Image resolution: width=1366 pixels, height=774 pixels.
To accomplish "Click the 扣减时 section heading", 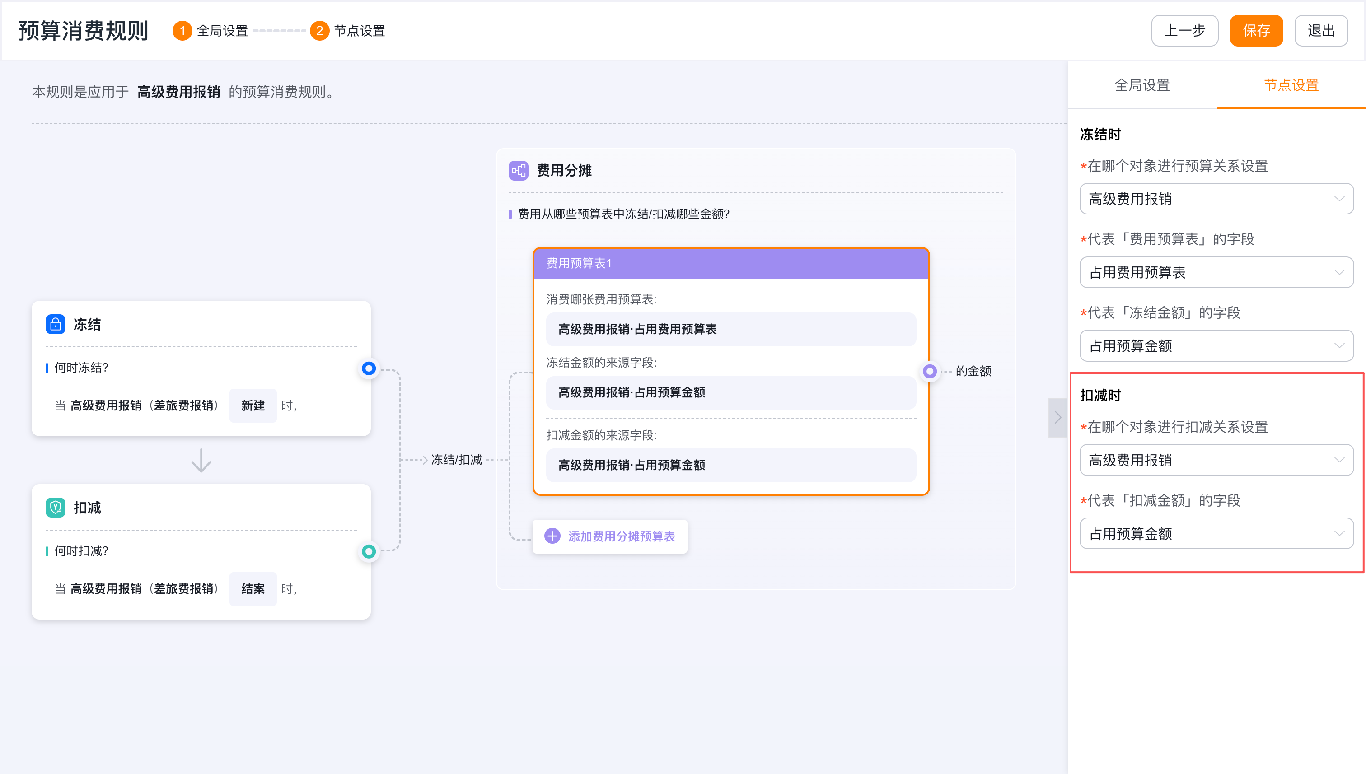I will pyautogui.click(x=1100, y=395).
